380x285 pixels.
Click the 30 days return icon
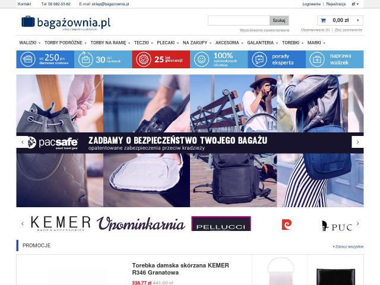(85, 59)
